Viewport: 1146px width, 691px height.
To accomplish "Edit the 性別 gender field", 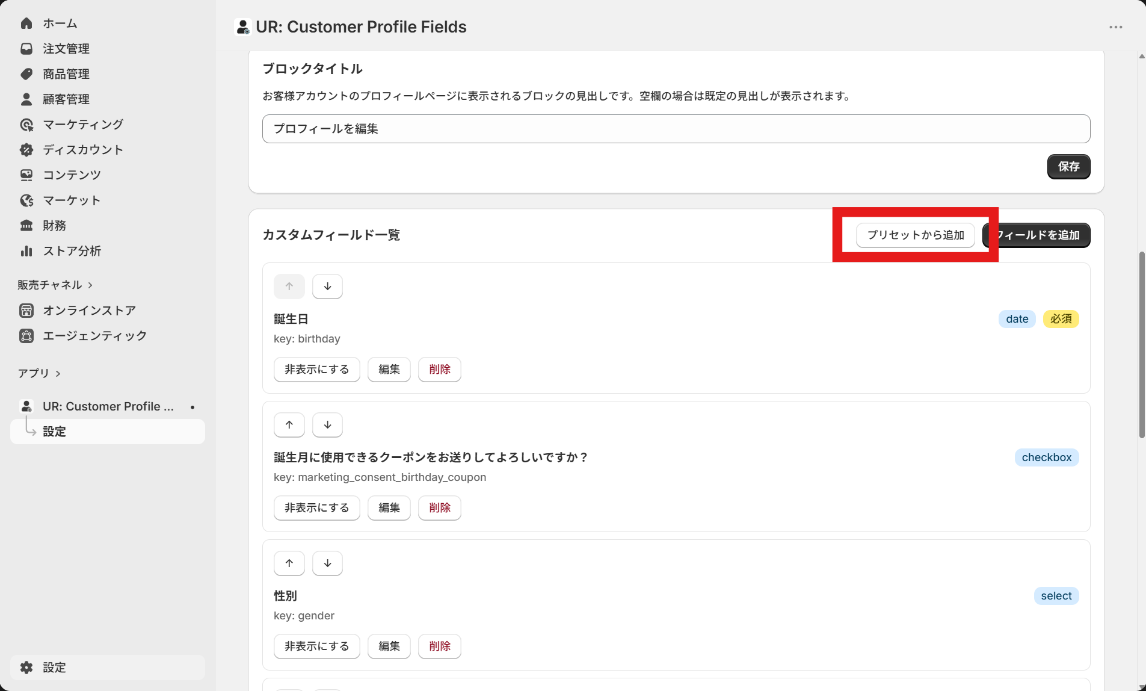I will 389,646.
